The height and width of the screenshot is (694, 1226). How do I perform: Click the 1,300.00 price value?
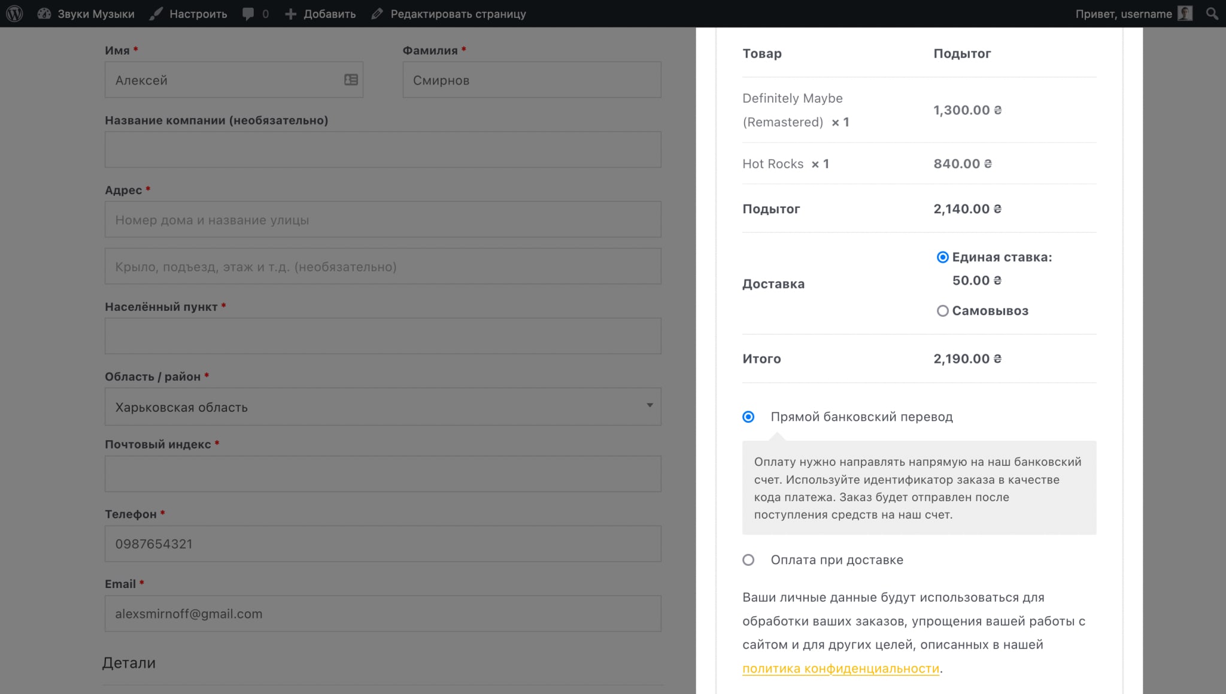point(967,110)
